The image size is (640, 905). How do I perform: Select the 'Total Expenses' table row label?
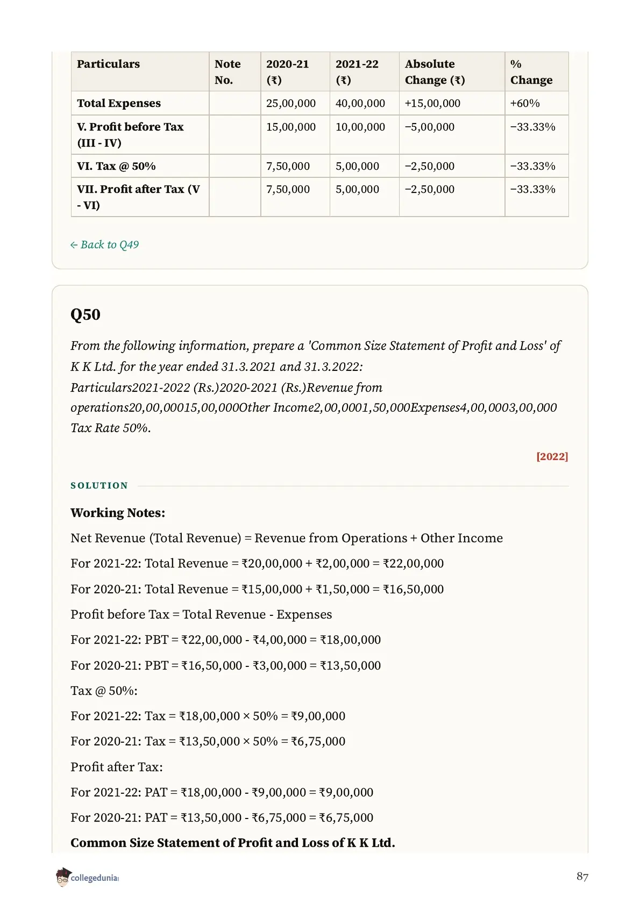pos(119,103)
